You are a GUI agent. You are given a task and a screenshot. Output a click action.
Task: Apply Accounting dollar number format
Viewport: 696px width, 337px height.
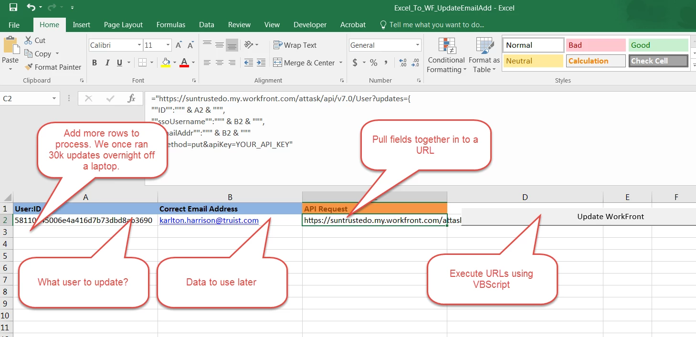[355, 63]
